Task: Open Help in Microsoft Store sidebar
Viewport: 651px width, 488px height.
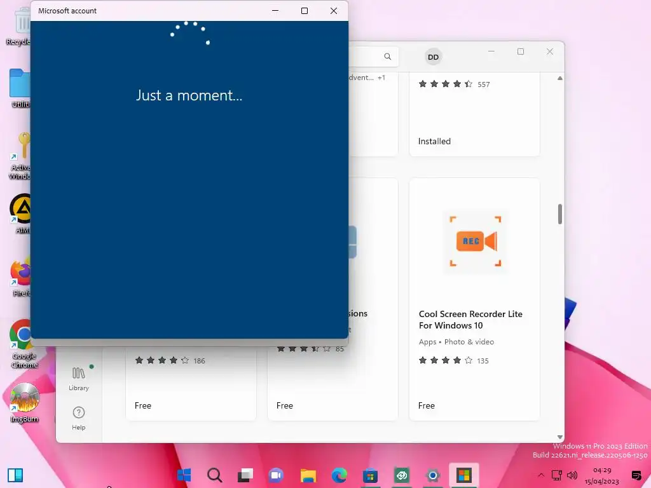Action: coord(78,418)
